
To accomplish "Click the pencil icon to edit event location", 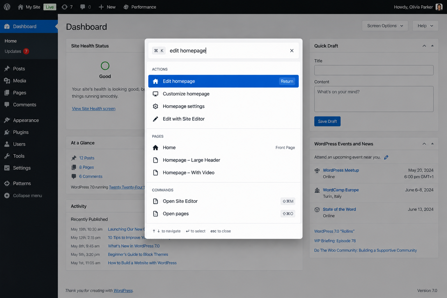I will (x=386, y=157).
